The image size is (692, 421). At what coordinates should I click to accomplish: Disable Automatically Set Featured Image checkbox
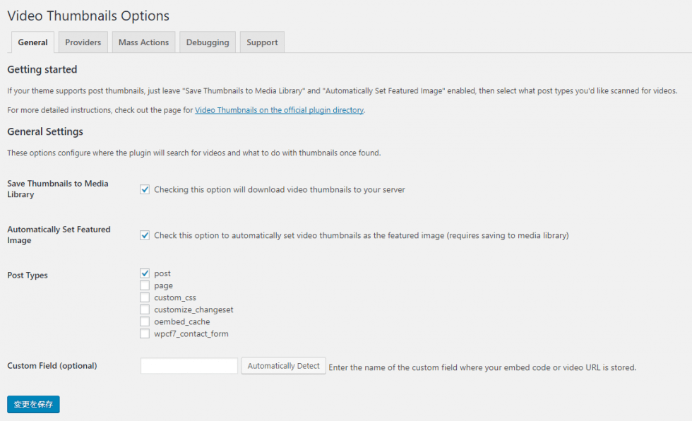click(145, 235)
